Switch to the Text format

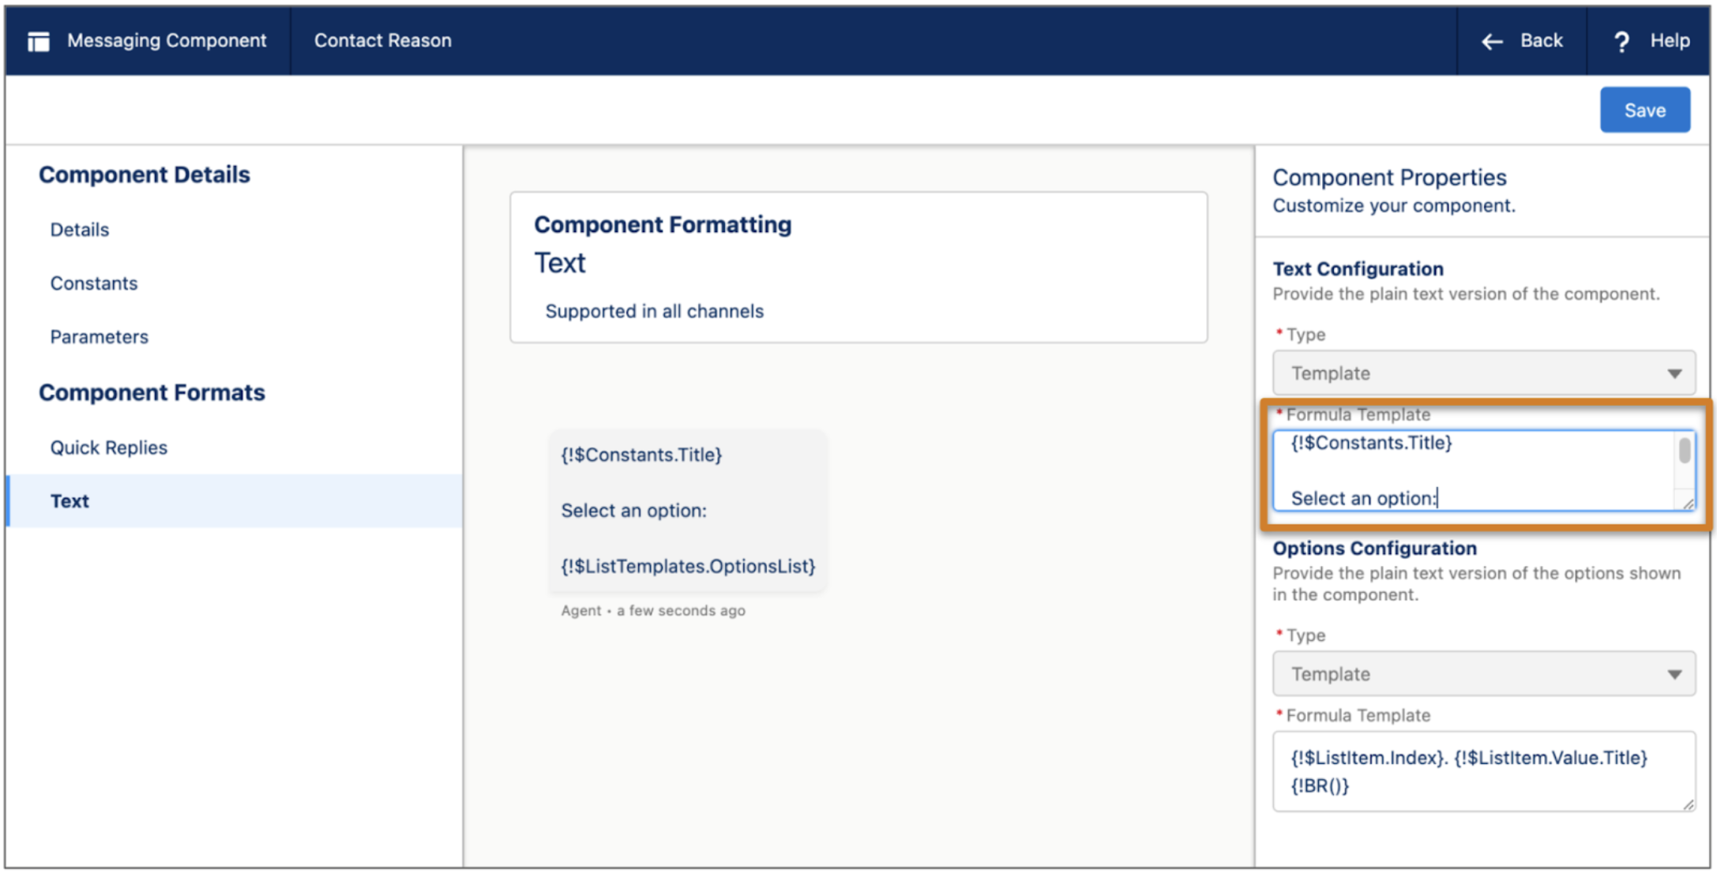69,500
